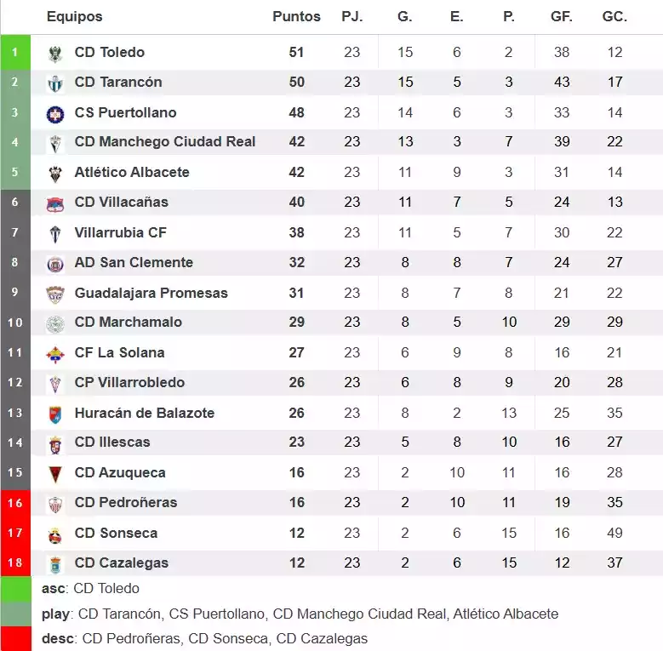The height and width of the screenshot is (651, 663).
Task: Click the Equipos column header
Action: click(x=74, y=17)
